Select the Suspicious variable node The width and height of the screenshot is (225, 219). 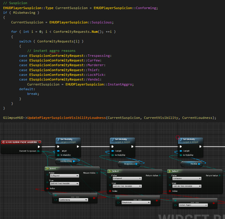(x=129, y=164)
